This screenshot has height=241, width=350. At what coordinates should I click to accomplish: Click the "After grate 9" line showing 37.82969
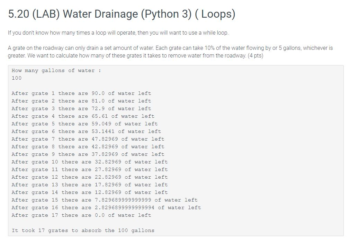pos(88,154)
